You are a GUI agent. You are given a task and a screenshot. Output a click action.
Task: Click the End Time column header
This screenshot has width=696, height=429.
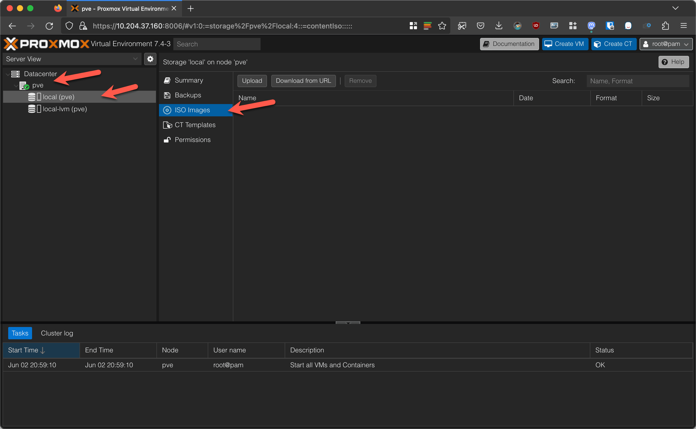click(x=118, y=350)
